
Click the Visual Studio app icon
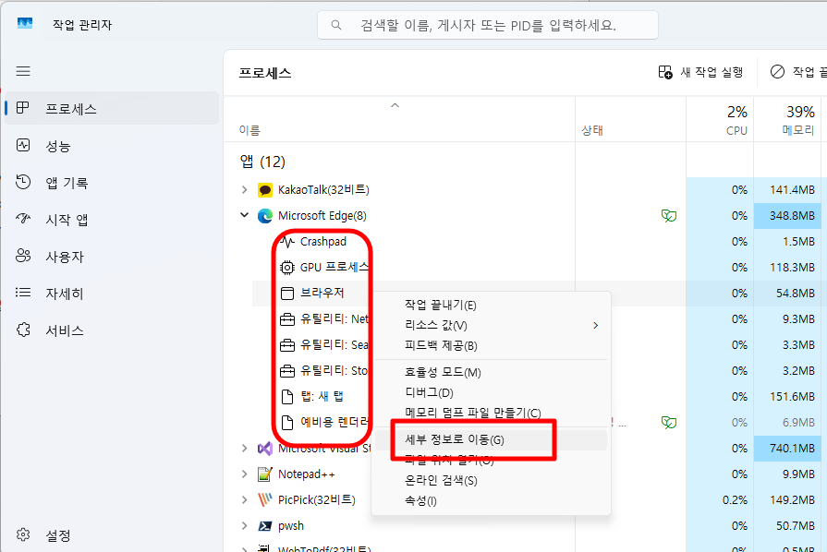coord(265,449)
